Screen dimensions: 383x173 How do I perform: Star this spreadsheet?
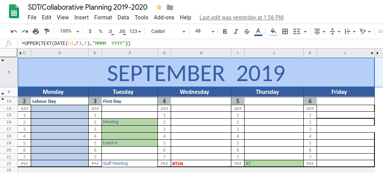pyautogui.click(x=159, y=7)
